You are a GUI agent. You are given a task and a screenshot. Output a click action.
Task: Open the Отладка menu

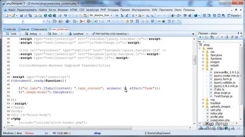113,10
